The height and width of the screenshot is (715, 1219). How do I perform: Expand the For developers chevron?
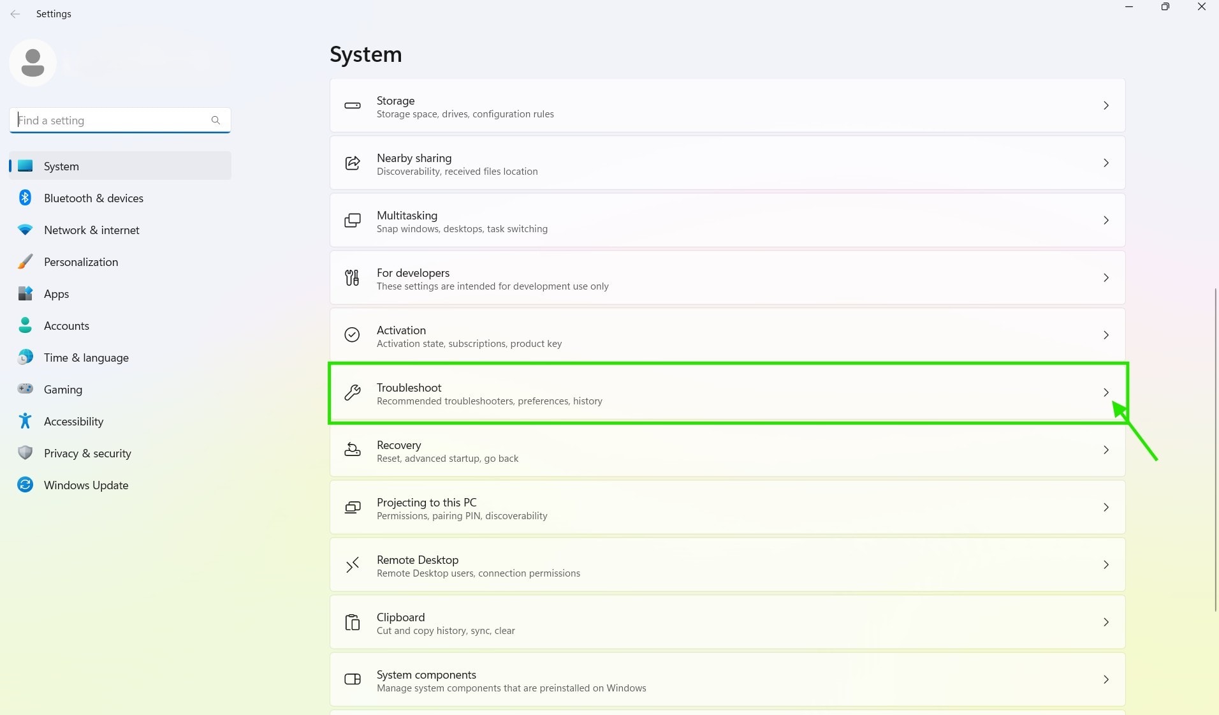coord(1106,278)
